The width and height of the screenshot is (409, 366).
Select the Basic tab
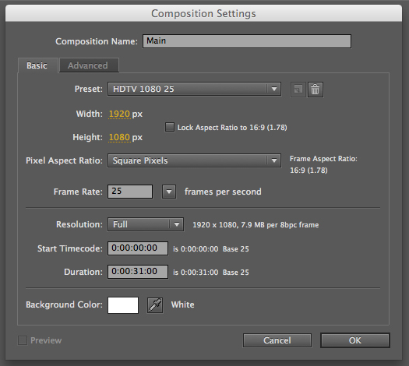pyautogui.click(x=37, y=65)
